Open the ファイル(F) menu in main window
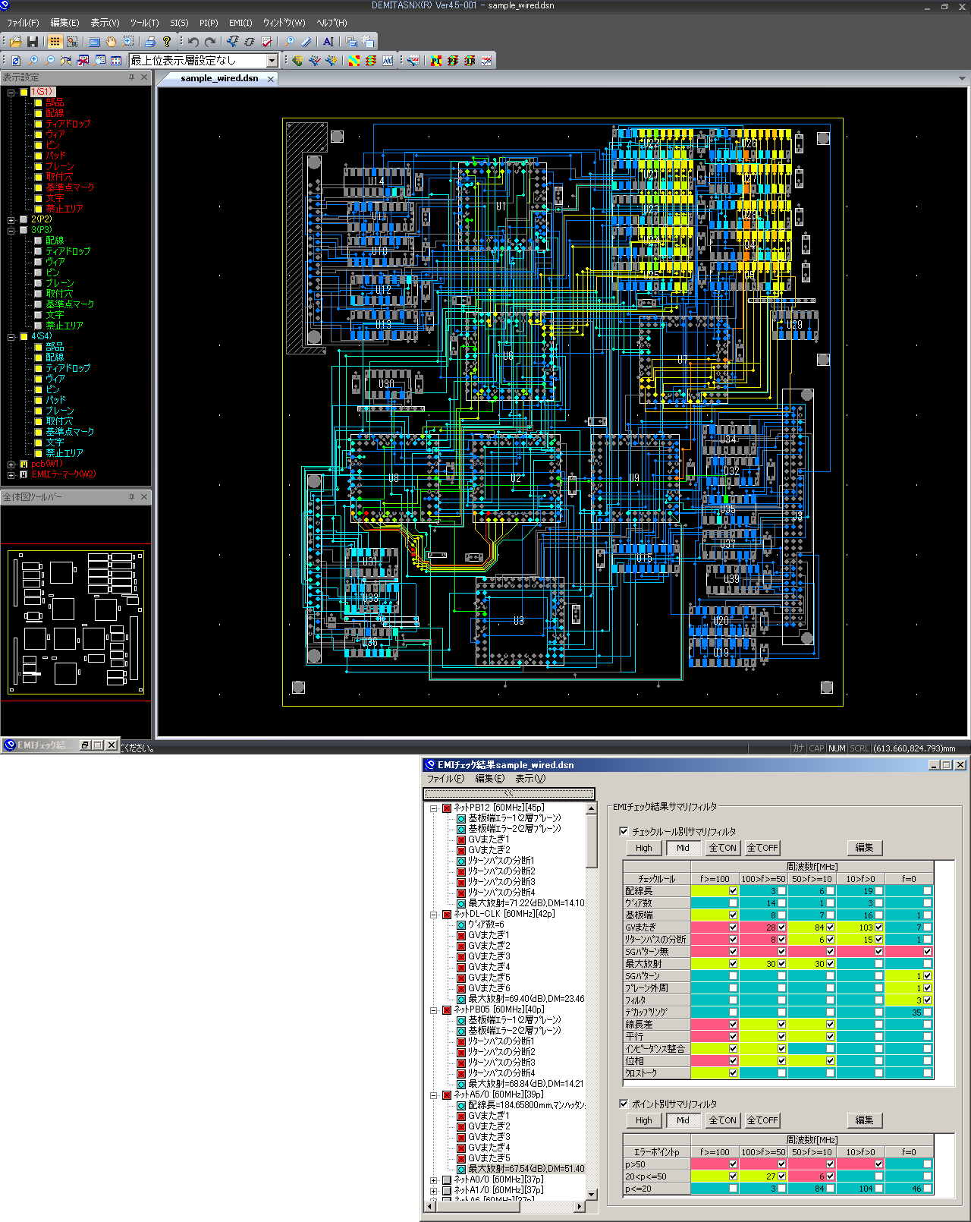Screen dimensions: 971x1222 click(x=23, y=23)
